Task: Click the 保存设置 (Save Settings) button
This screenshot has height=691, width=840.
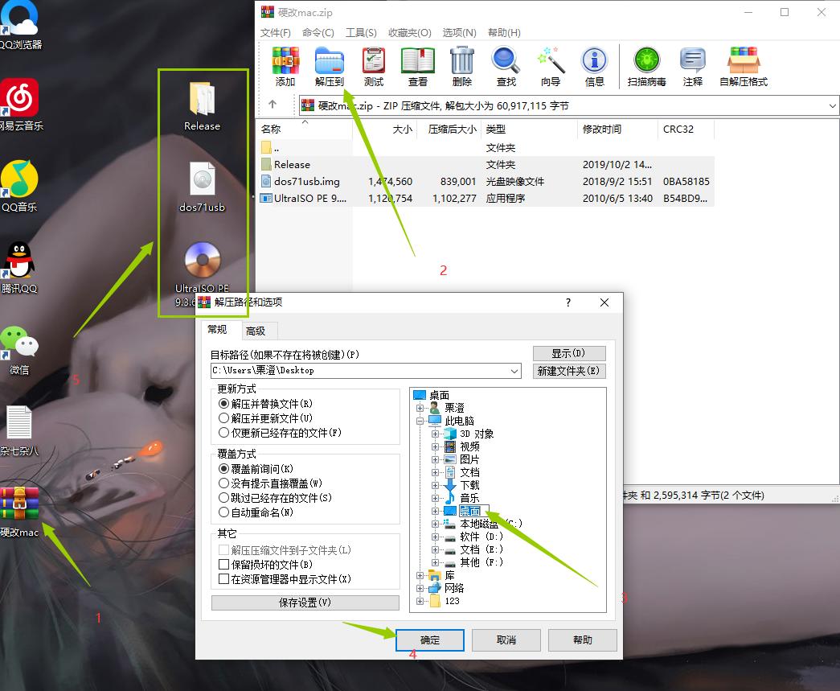Action: [305, 602]
